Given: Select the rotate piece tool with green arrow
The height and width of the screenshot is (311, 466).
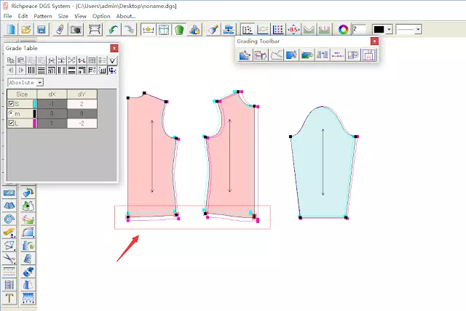Looking at the screenshot, I should (x=28, y=193).
